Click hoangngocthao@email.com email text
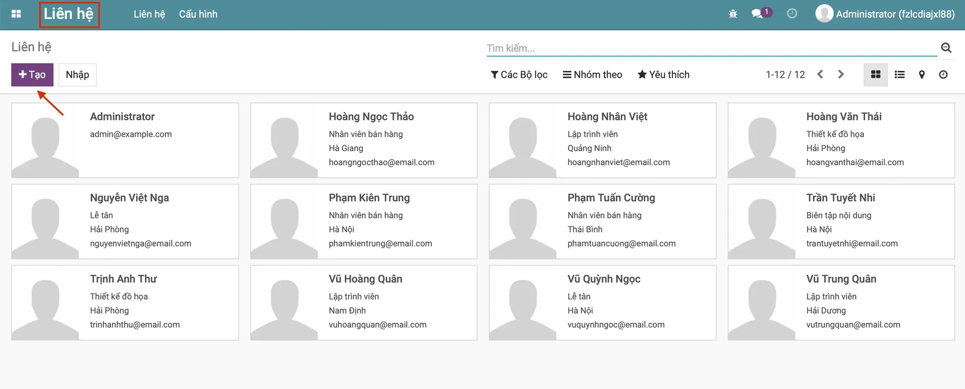 pyautogui.click(x=381, y=162)
